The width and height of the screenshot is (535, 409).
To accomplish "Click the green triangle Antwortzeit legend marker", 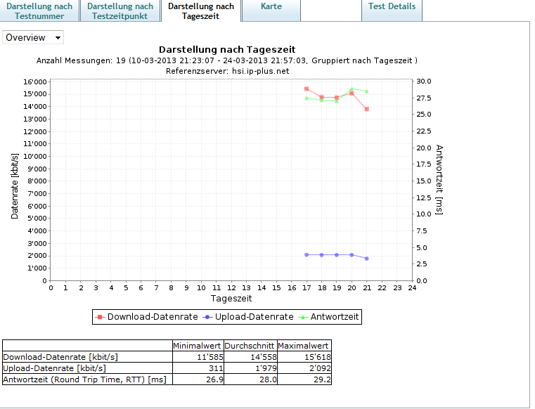I will click(304, 317).
